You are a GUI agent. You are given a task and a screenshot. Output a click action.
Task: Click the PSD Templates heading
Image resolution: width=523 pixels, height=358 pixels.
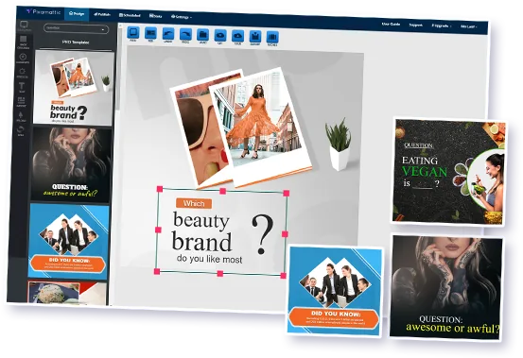[x=76, y=43]
